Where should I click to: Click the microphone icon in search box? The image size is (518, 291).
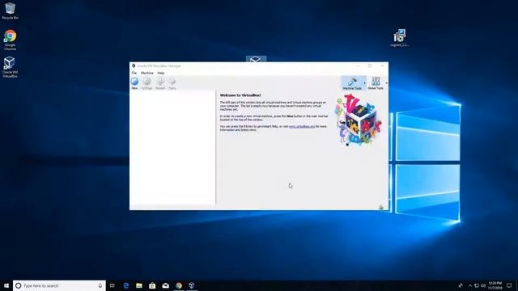(x=100, y=285)
